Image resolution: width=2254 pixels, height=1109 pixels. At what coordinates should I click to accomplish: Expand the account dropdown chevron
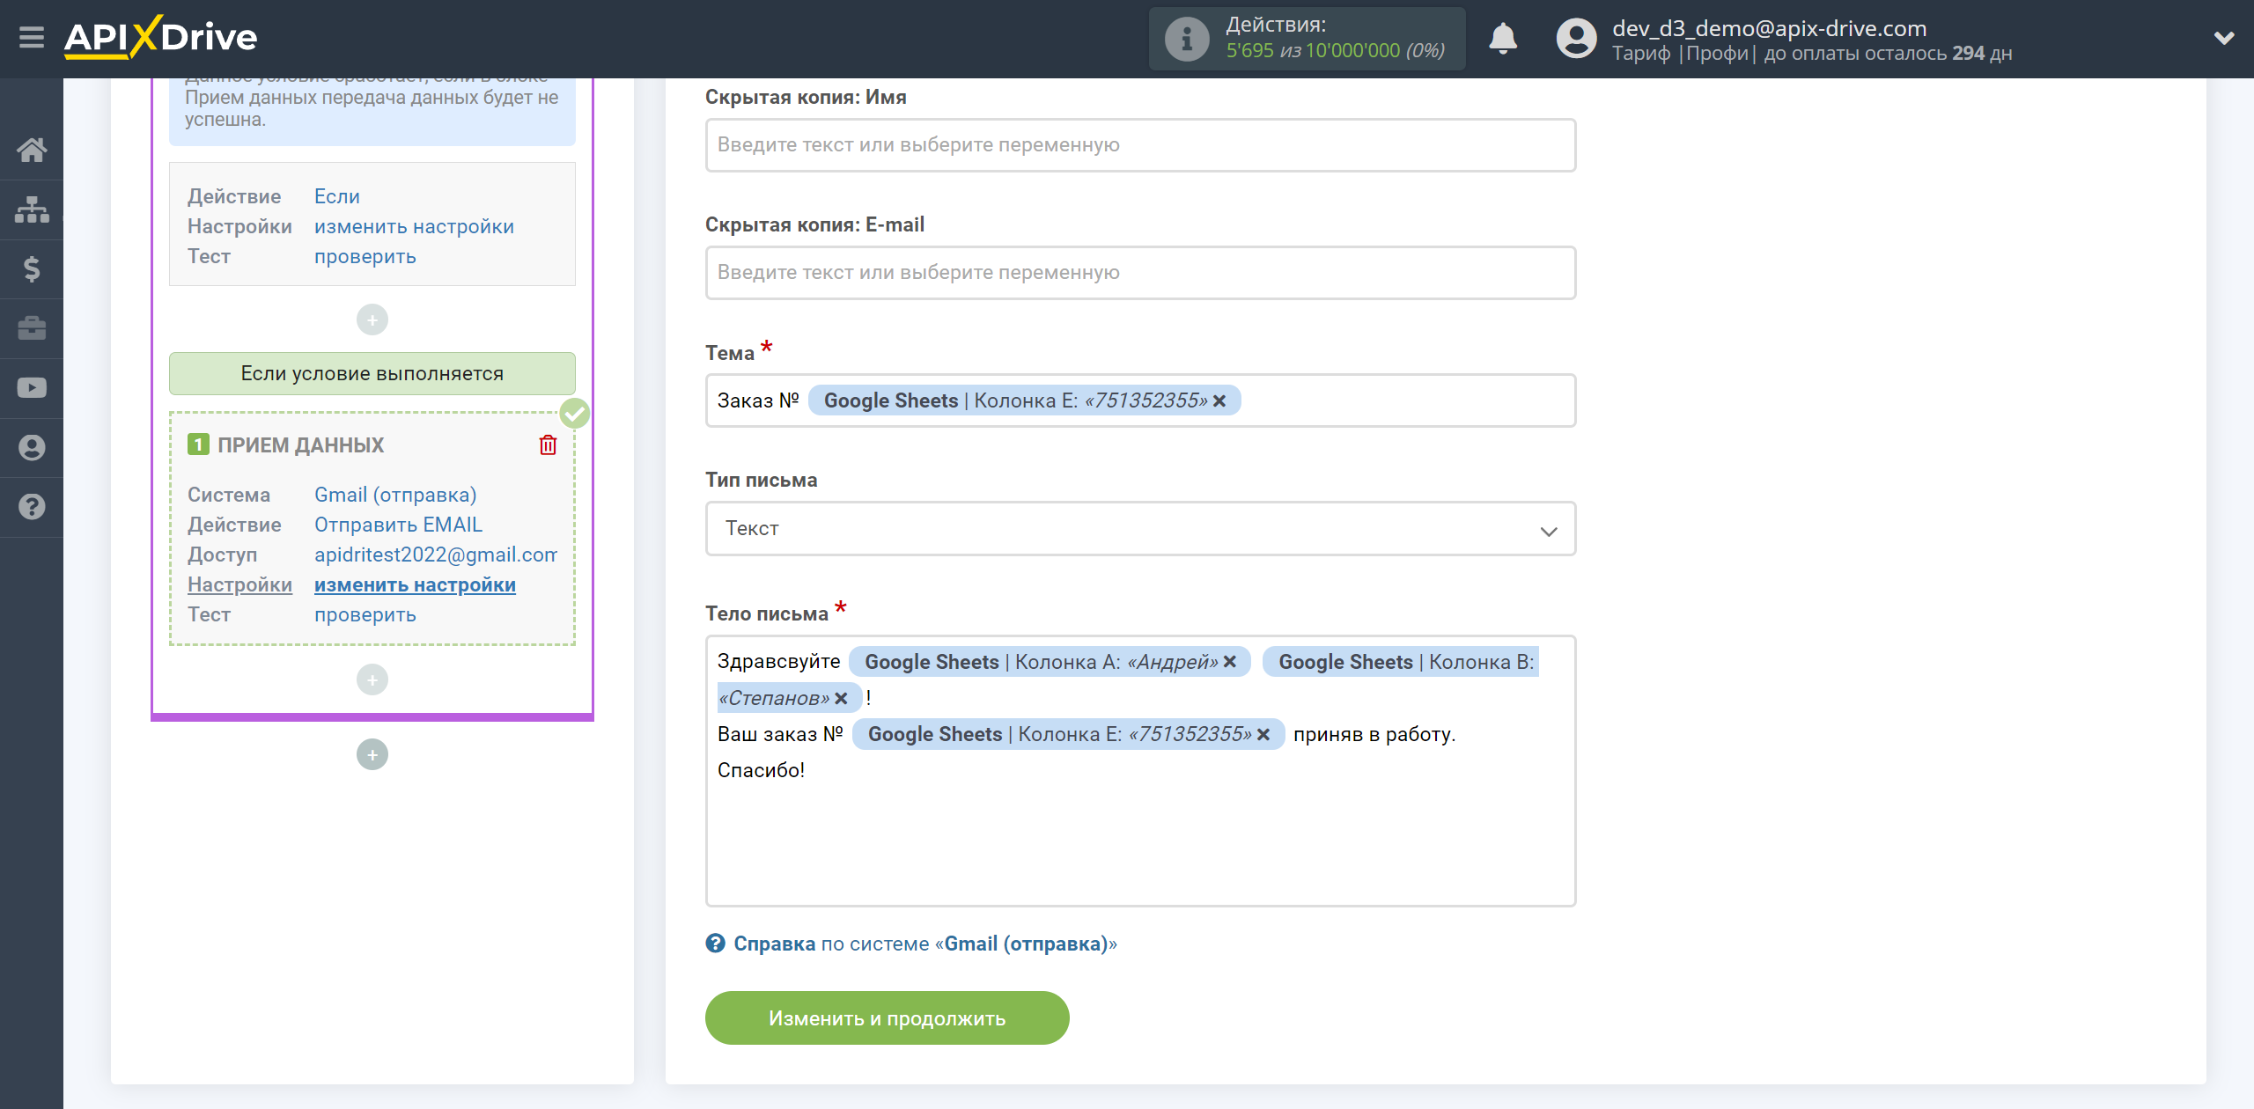pyautogui.click(x=2224, y=38)
